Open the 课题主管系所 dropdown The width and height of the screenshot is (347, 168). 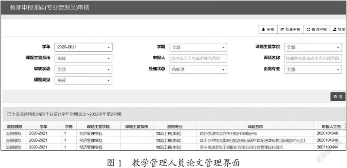(83, 58)
